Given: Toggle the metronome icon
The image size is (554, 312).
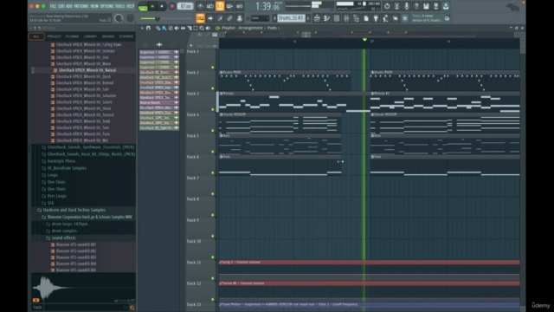Looking at the screenshot, I should 200,6.
